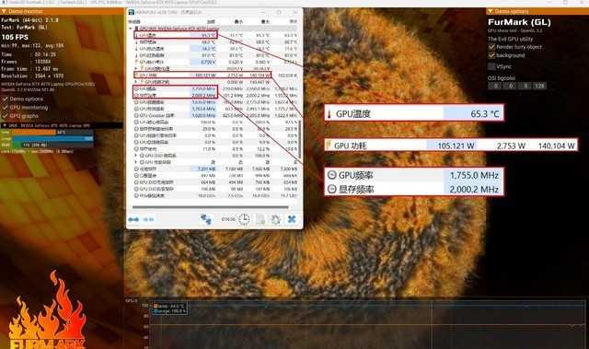Expand the 0.000 W sub-row chevron
Image resolution: width=589 pixels, height=349 pixels.
click(135, 82)
